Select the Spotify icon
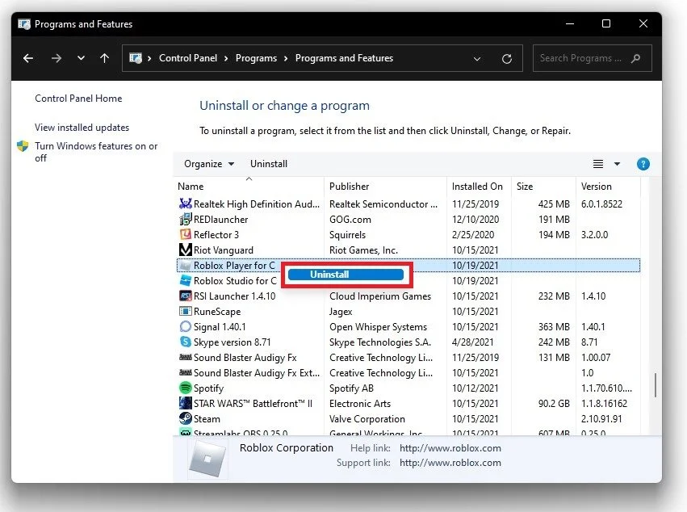 click(186, 388)
